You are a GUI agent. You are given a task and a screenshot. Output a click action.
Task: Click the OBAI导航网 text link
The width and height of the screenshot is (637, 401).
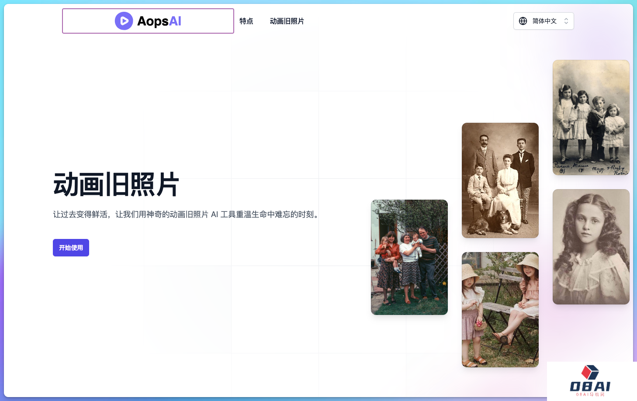point(590,395)
